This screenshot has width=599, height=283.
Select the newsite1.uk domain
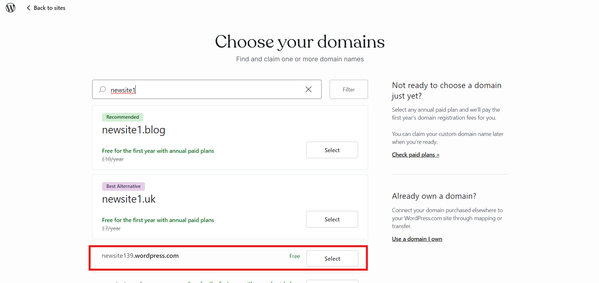332,219
